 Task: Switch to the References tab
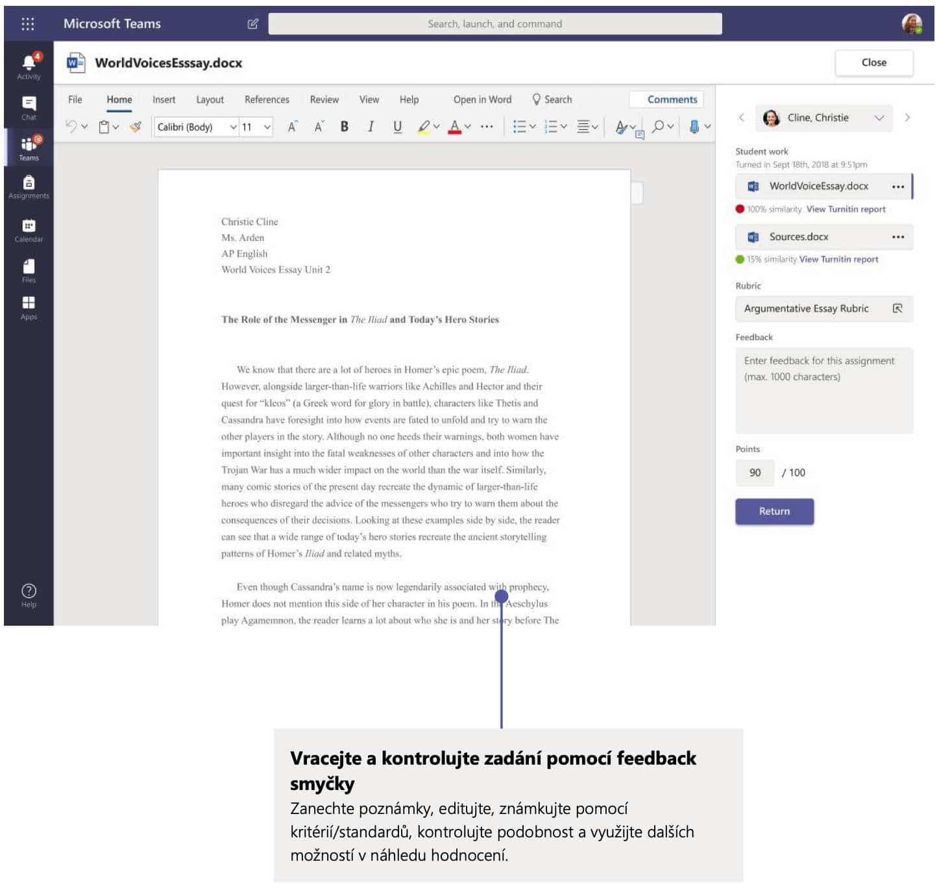267,99
